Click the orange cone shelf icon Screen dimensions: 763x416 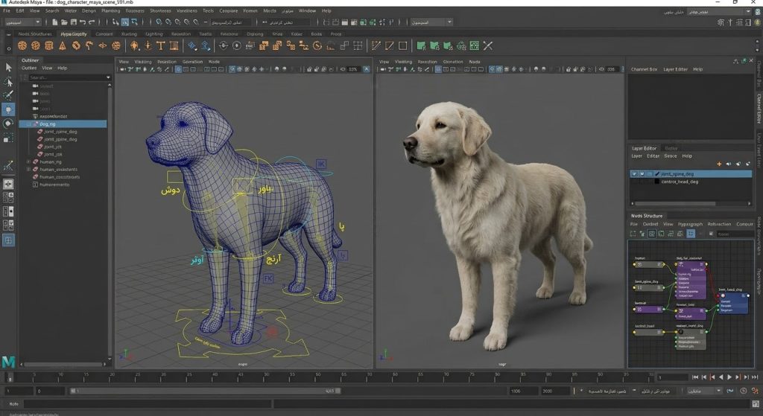pos(63,45)
